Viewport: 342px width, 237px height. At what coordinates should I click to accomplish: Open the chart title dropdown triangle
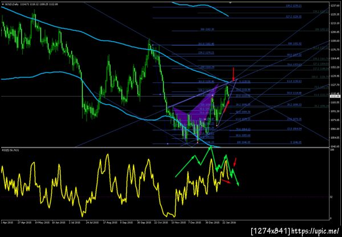[x=2, y=4]
